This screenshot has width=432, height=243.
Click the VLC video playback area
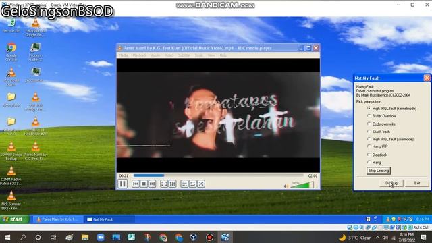point(218,115)
